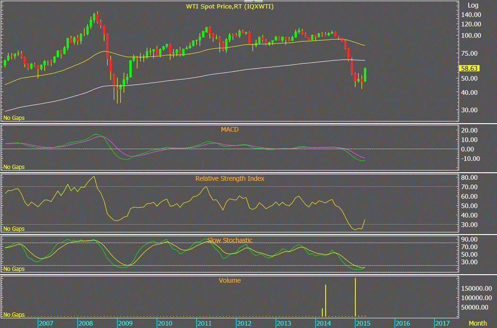
Task: Click the tallest yellow volume bar
Action: (x=355, y=297)
